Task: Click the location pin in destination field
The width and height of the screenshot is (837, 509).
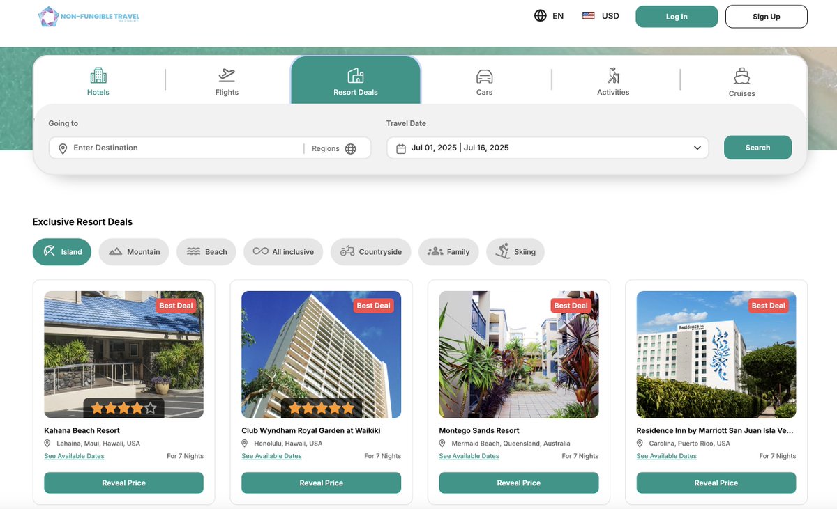Action: click(63, 148)
